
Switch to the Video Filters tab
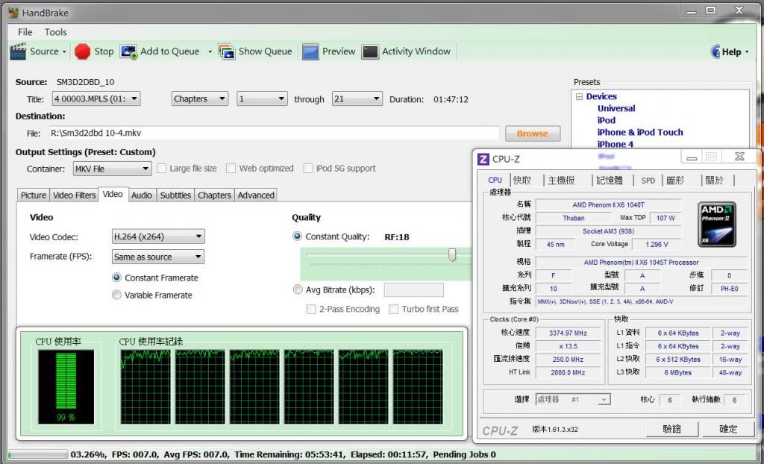(x=74, y=195)
